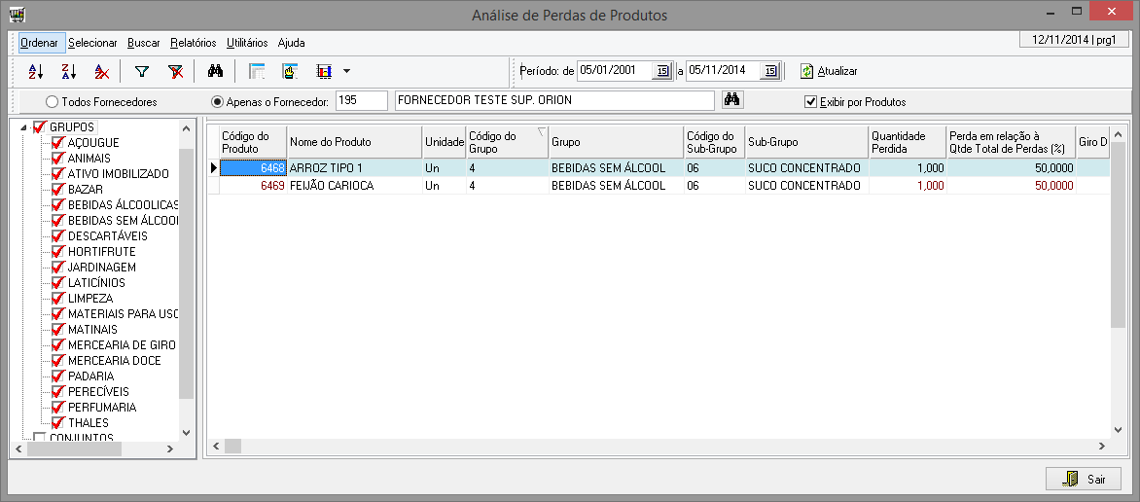Select the Todos Fornecedores radio option
This screenshot has width=1140, height=502.
(52, 101)
